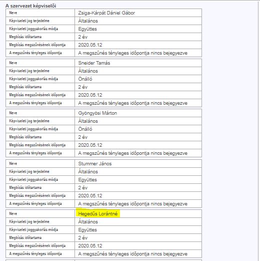The height and width of the screenshot is (261, 260).
Task: Click the 2020.05.12 date under Sneider Tamás
Action: [x=90, y=95]
